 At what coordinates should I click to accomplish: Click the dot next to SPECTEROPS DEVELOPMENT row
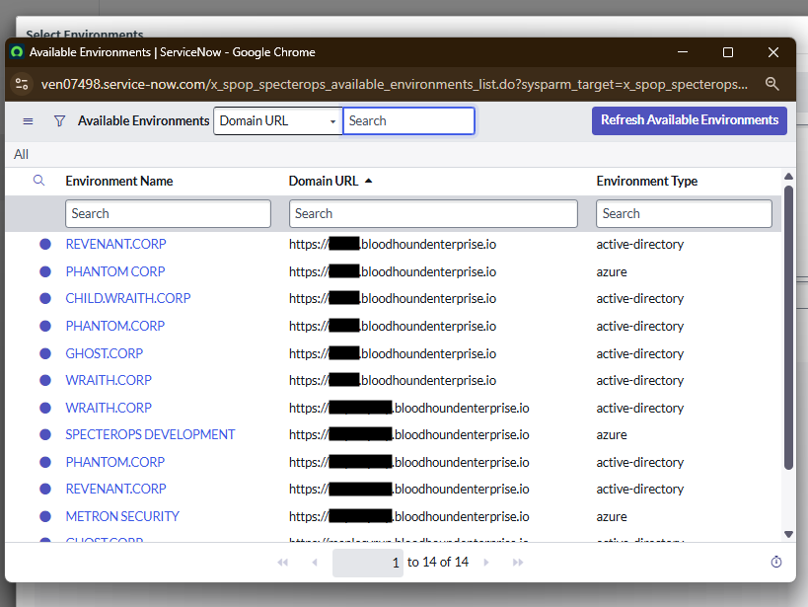pyautogui.click(x=45, y=434)
